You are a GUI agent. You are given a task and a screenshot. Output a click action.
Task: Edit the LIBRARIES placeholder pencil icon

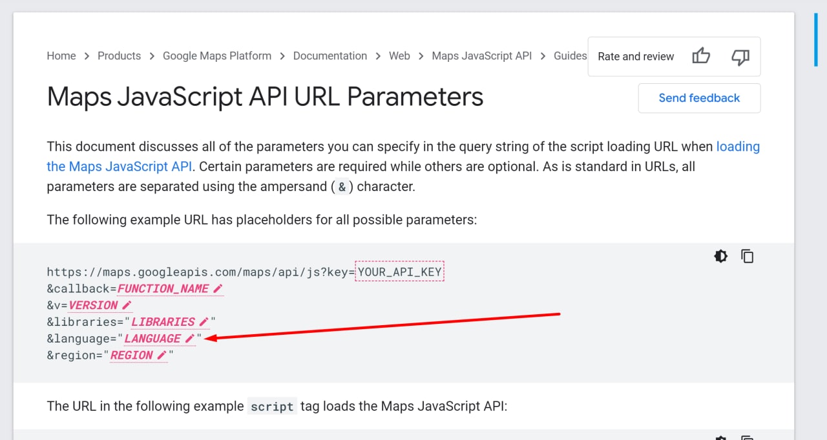[x=204, y=322]
